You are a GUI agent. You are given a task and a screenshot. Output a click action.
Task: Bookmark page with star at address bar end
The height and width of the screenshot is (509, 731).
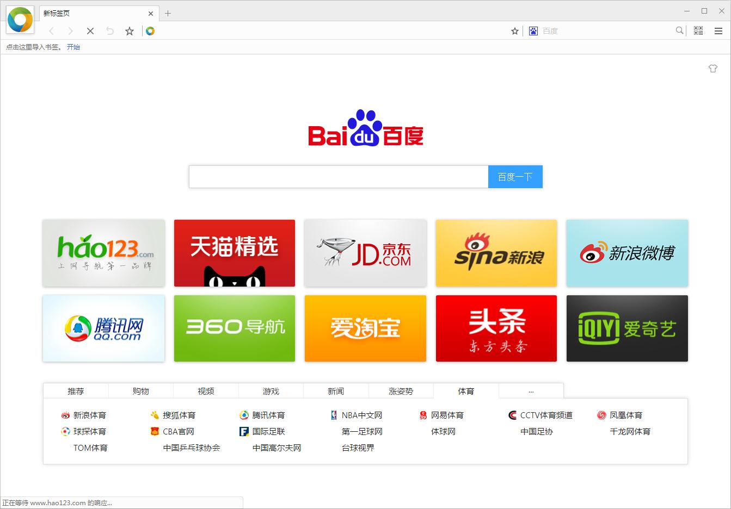point(515,31)
